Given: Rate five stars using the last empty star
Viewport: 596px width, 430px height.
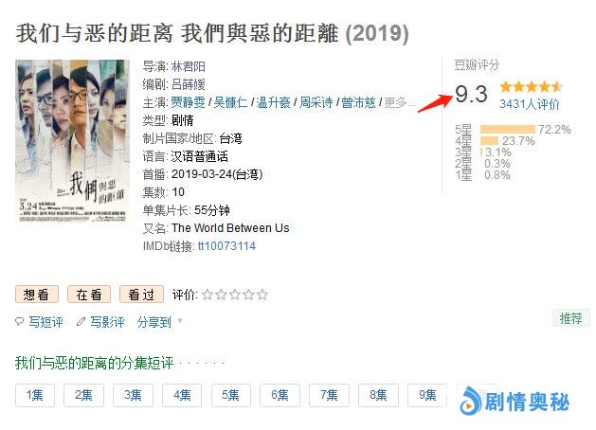Looking at the screenshot, I should point(262,295).
